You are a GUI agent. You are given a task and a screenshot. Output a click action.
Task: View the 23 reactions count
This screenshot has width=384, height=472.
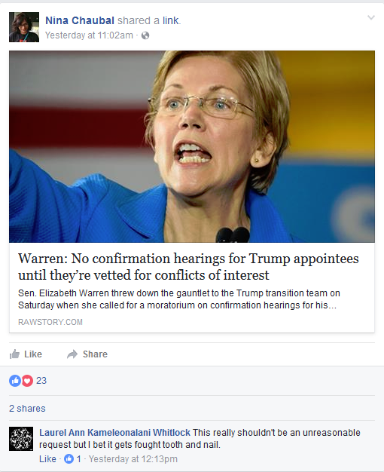41,381
